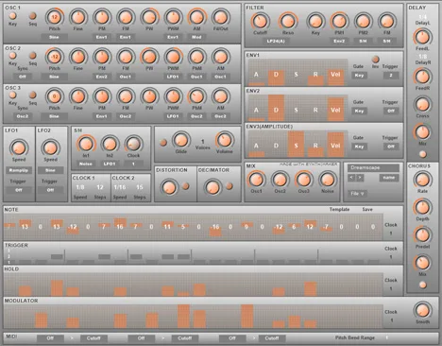Click the OSC 1 Pitch knob
Screen dimensions: 442x346
[x=55, y=17]
